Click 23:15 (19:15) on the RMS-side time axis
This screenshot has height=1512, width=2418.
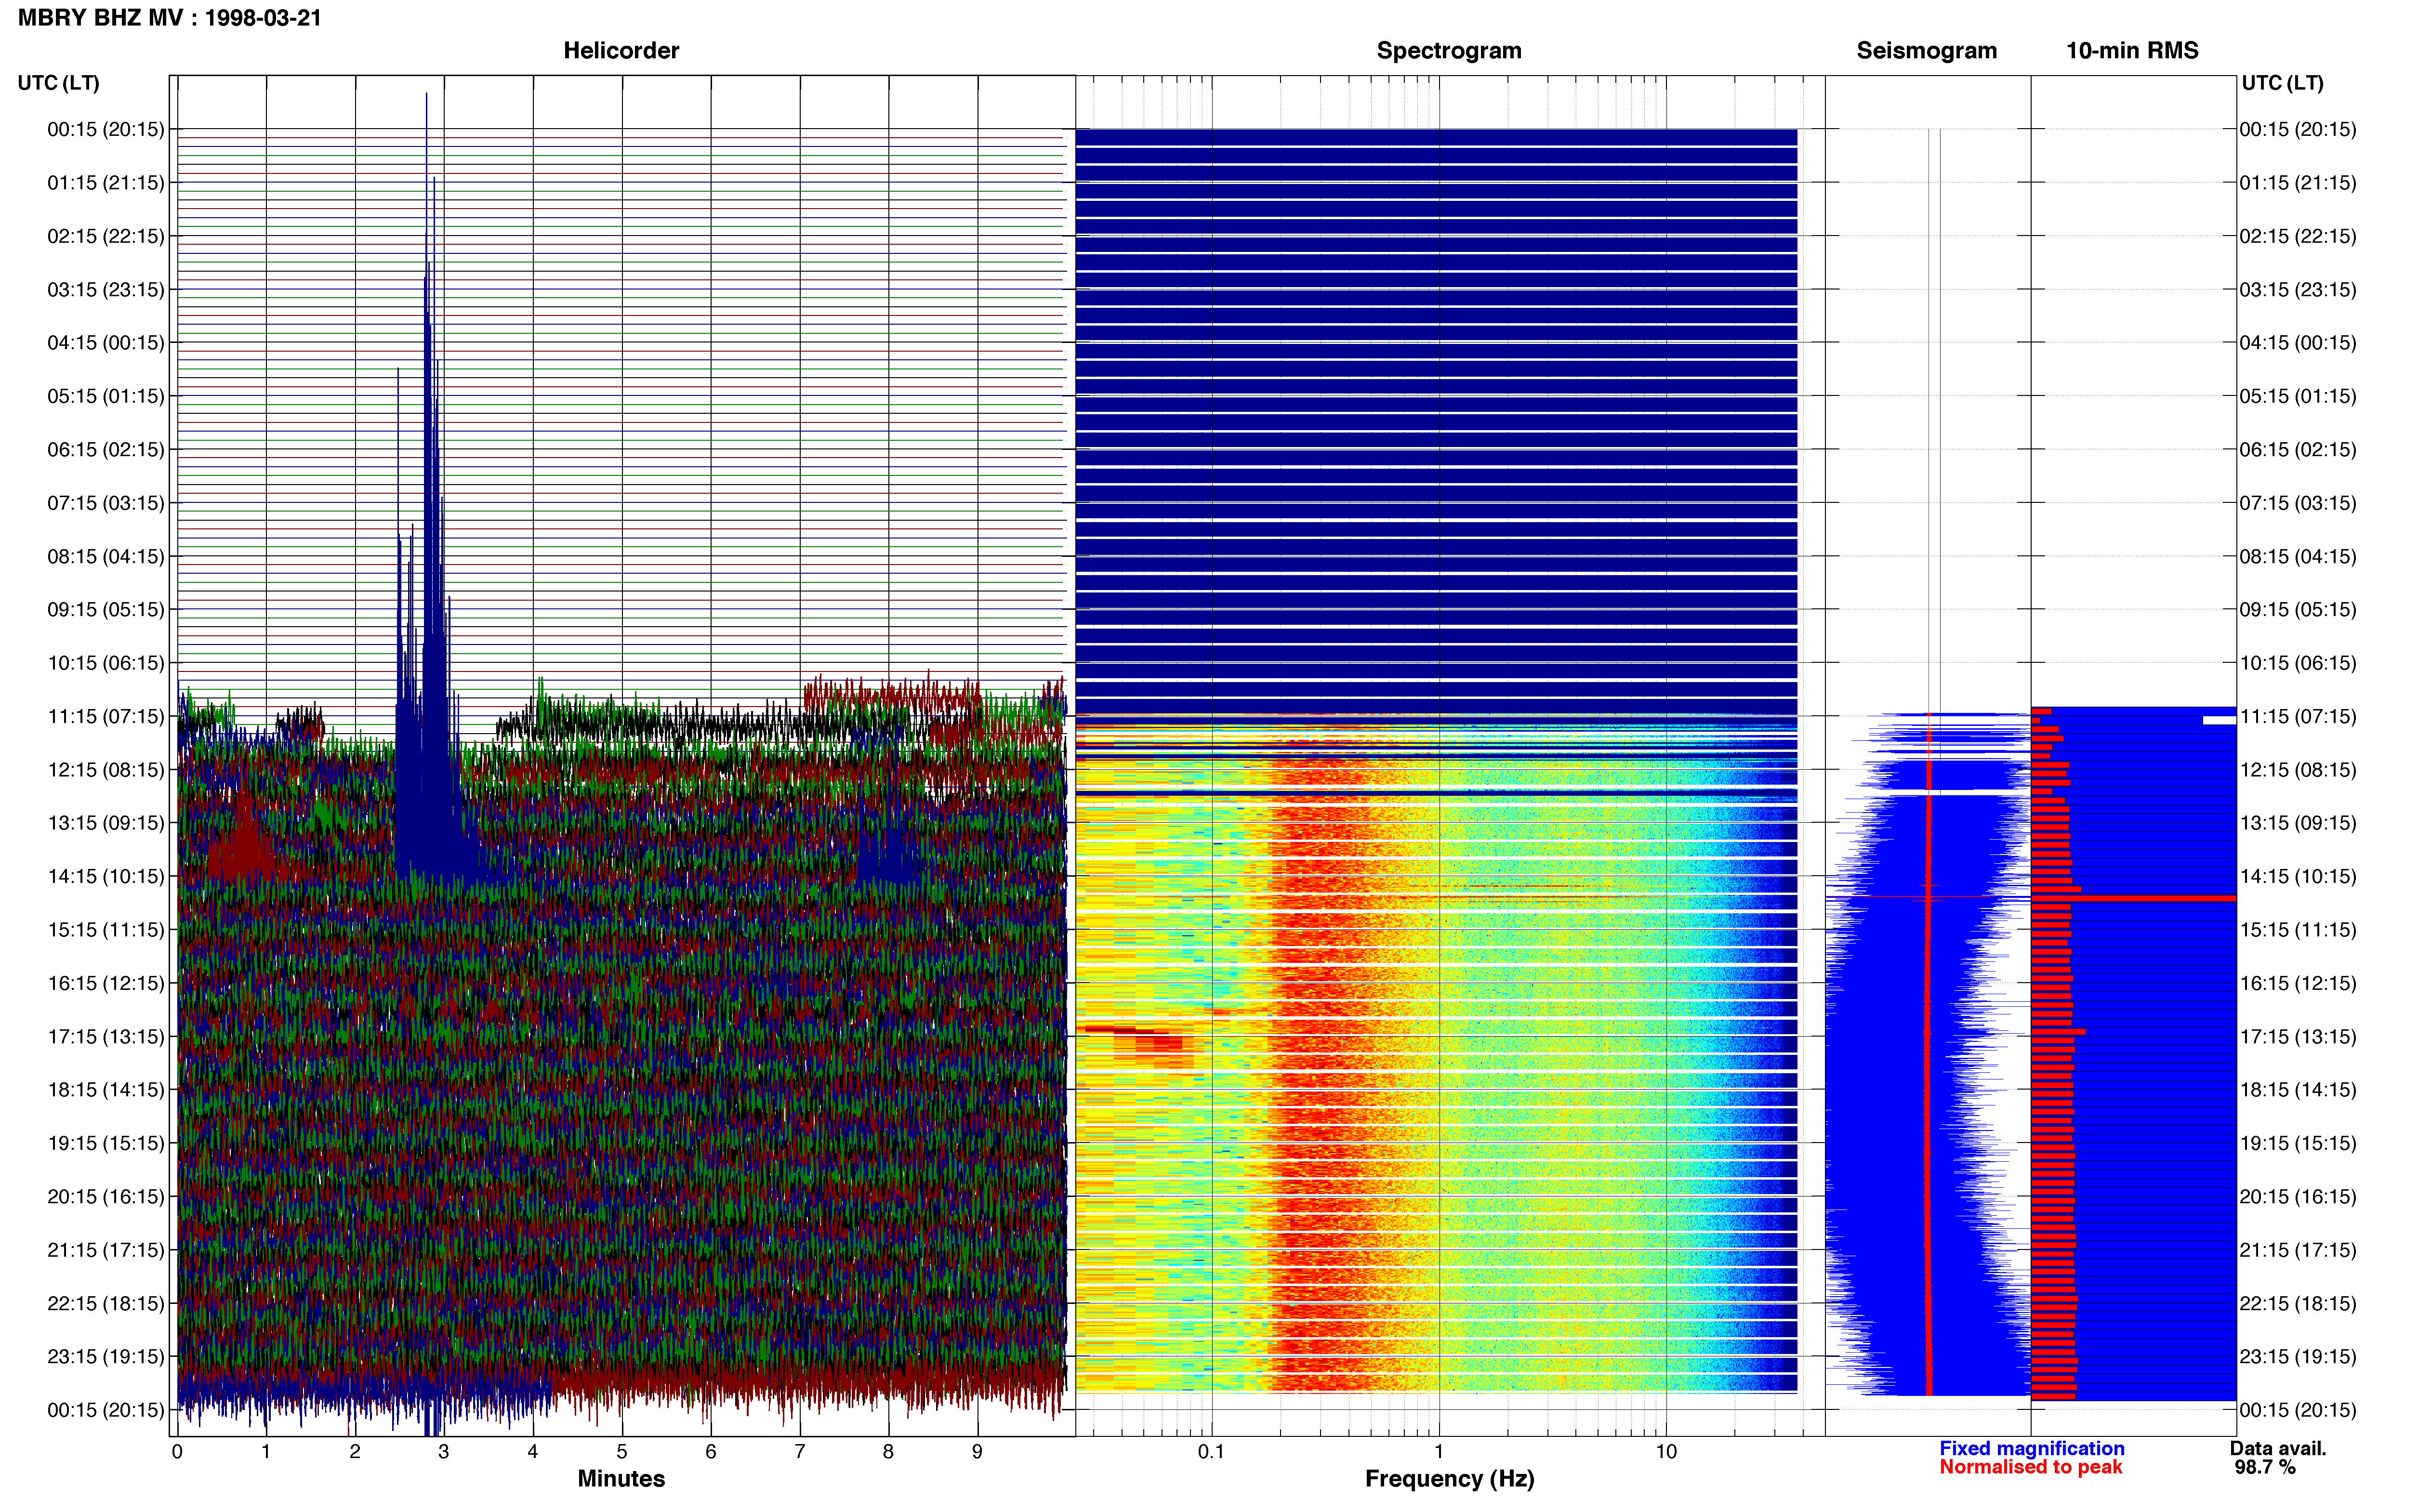pos(2298,1357)
